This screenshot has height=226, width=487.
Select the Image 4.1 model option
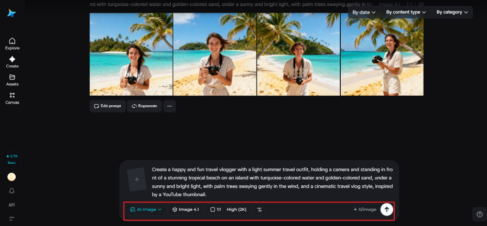(x=186, y=209)
